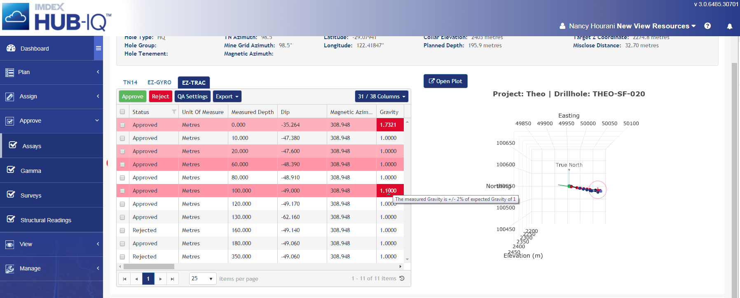This screenshot has height=298, width=740.
Task: Open the notifications bell icon
Action: (x=730, y=26)
